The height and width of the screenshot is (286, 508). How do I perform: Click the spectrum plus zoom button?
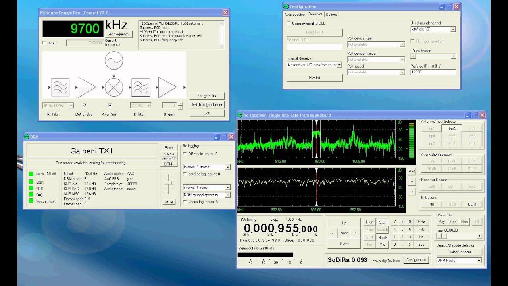tap(412, 182)
